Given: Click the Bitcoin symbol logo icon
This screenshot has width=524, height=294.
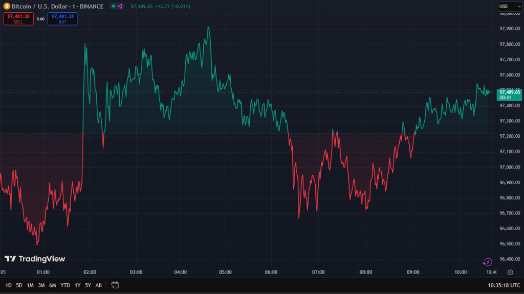Looking at the screenshot, I should click(6, 6).
